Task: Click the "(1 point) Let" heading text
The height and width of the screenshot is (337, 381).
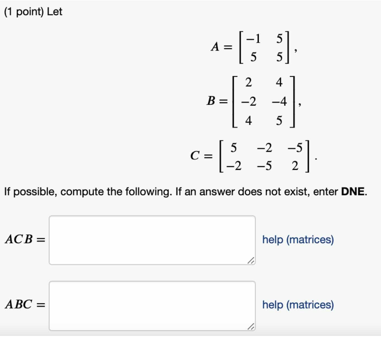Action: pos(33,12)
